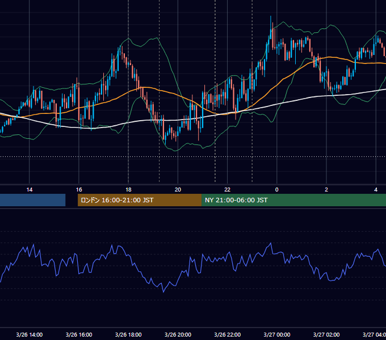
Task: Click the 3/26 14:00 date label
Action: tap(30, 334)
